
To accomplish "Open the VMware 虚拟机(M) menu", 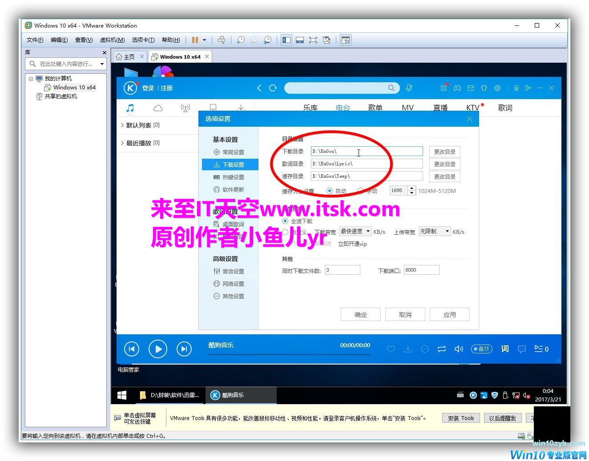I will (112, 40).
